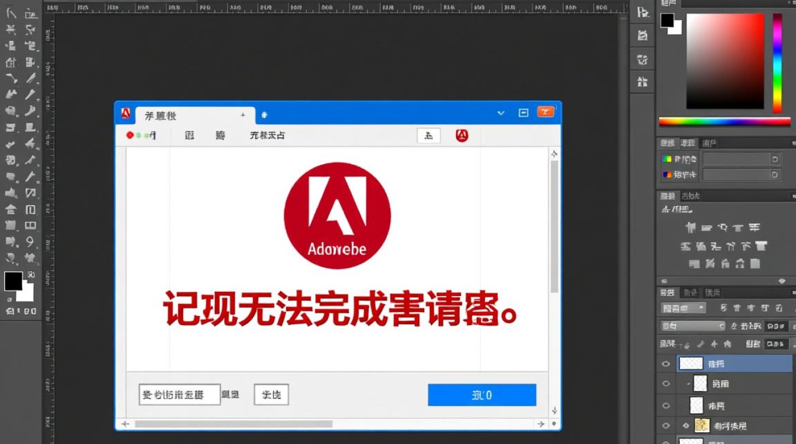Viewport: 796px width, 444px height.
Task: Enable the lock all padlock icon
Action: [727, 344]
